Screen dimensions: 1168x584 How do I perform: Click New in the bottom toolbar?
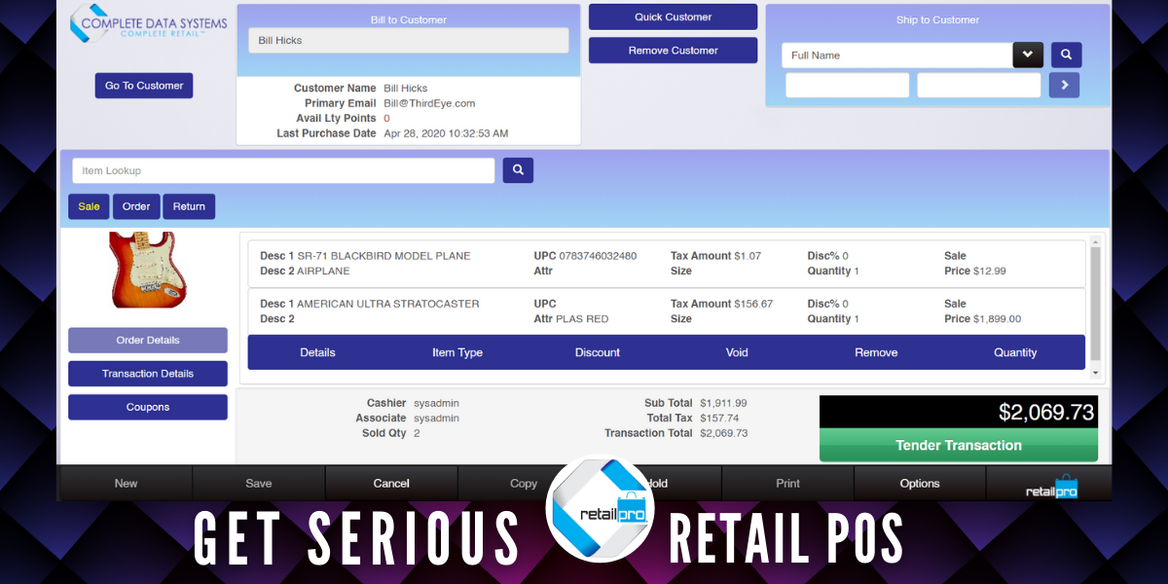coord(127,484)
